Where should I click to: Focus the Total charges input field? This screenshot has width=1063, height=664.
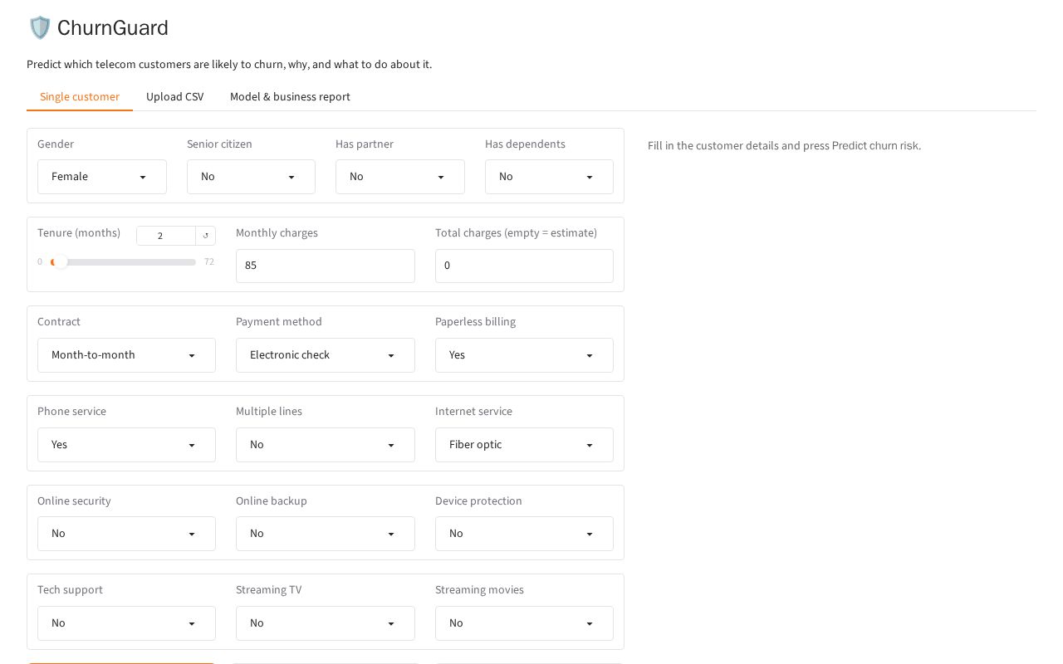click(524, 266)
